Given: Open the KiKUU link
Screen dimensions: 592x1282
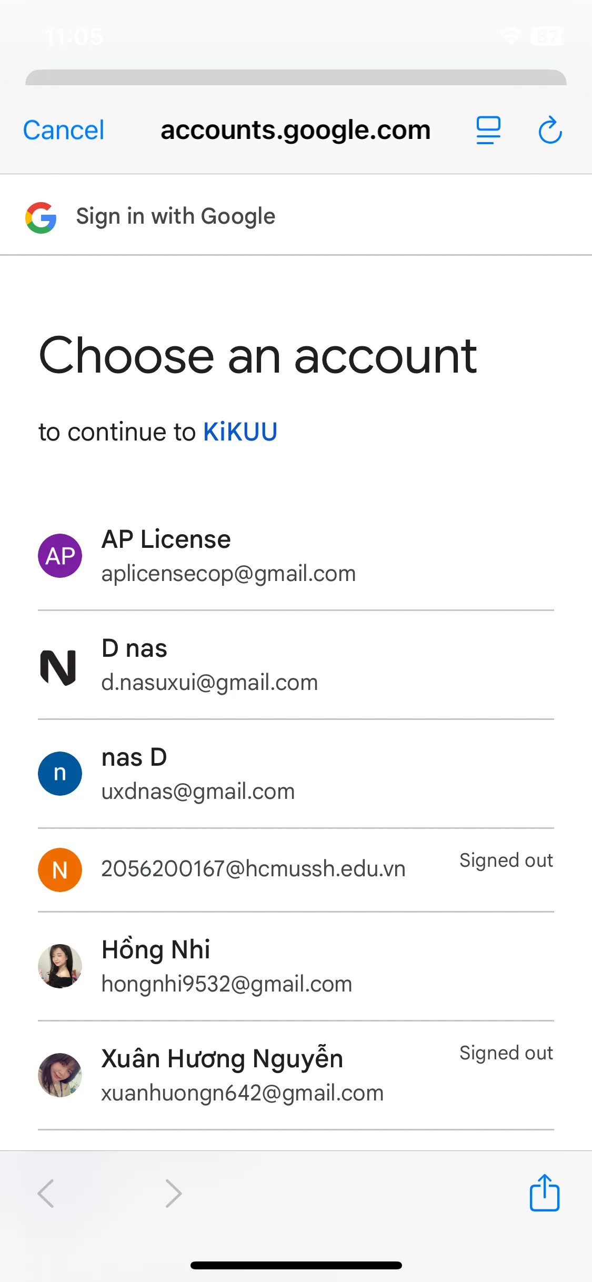Looking at the screenshot, I should 240,432.
